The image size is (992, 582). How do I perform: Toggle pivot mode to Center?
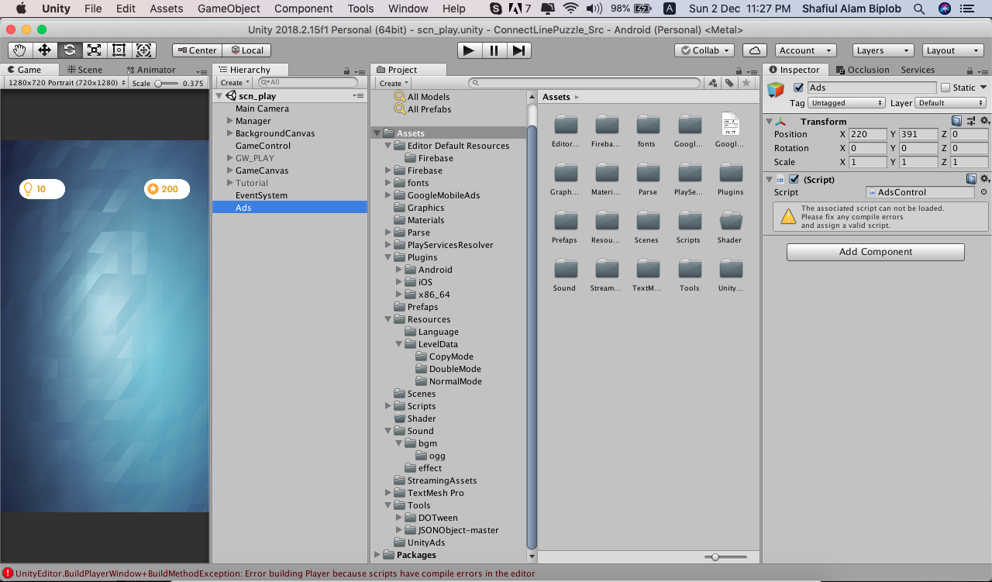(x=196, y=49)
